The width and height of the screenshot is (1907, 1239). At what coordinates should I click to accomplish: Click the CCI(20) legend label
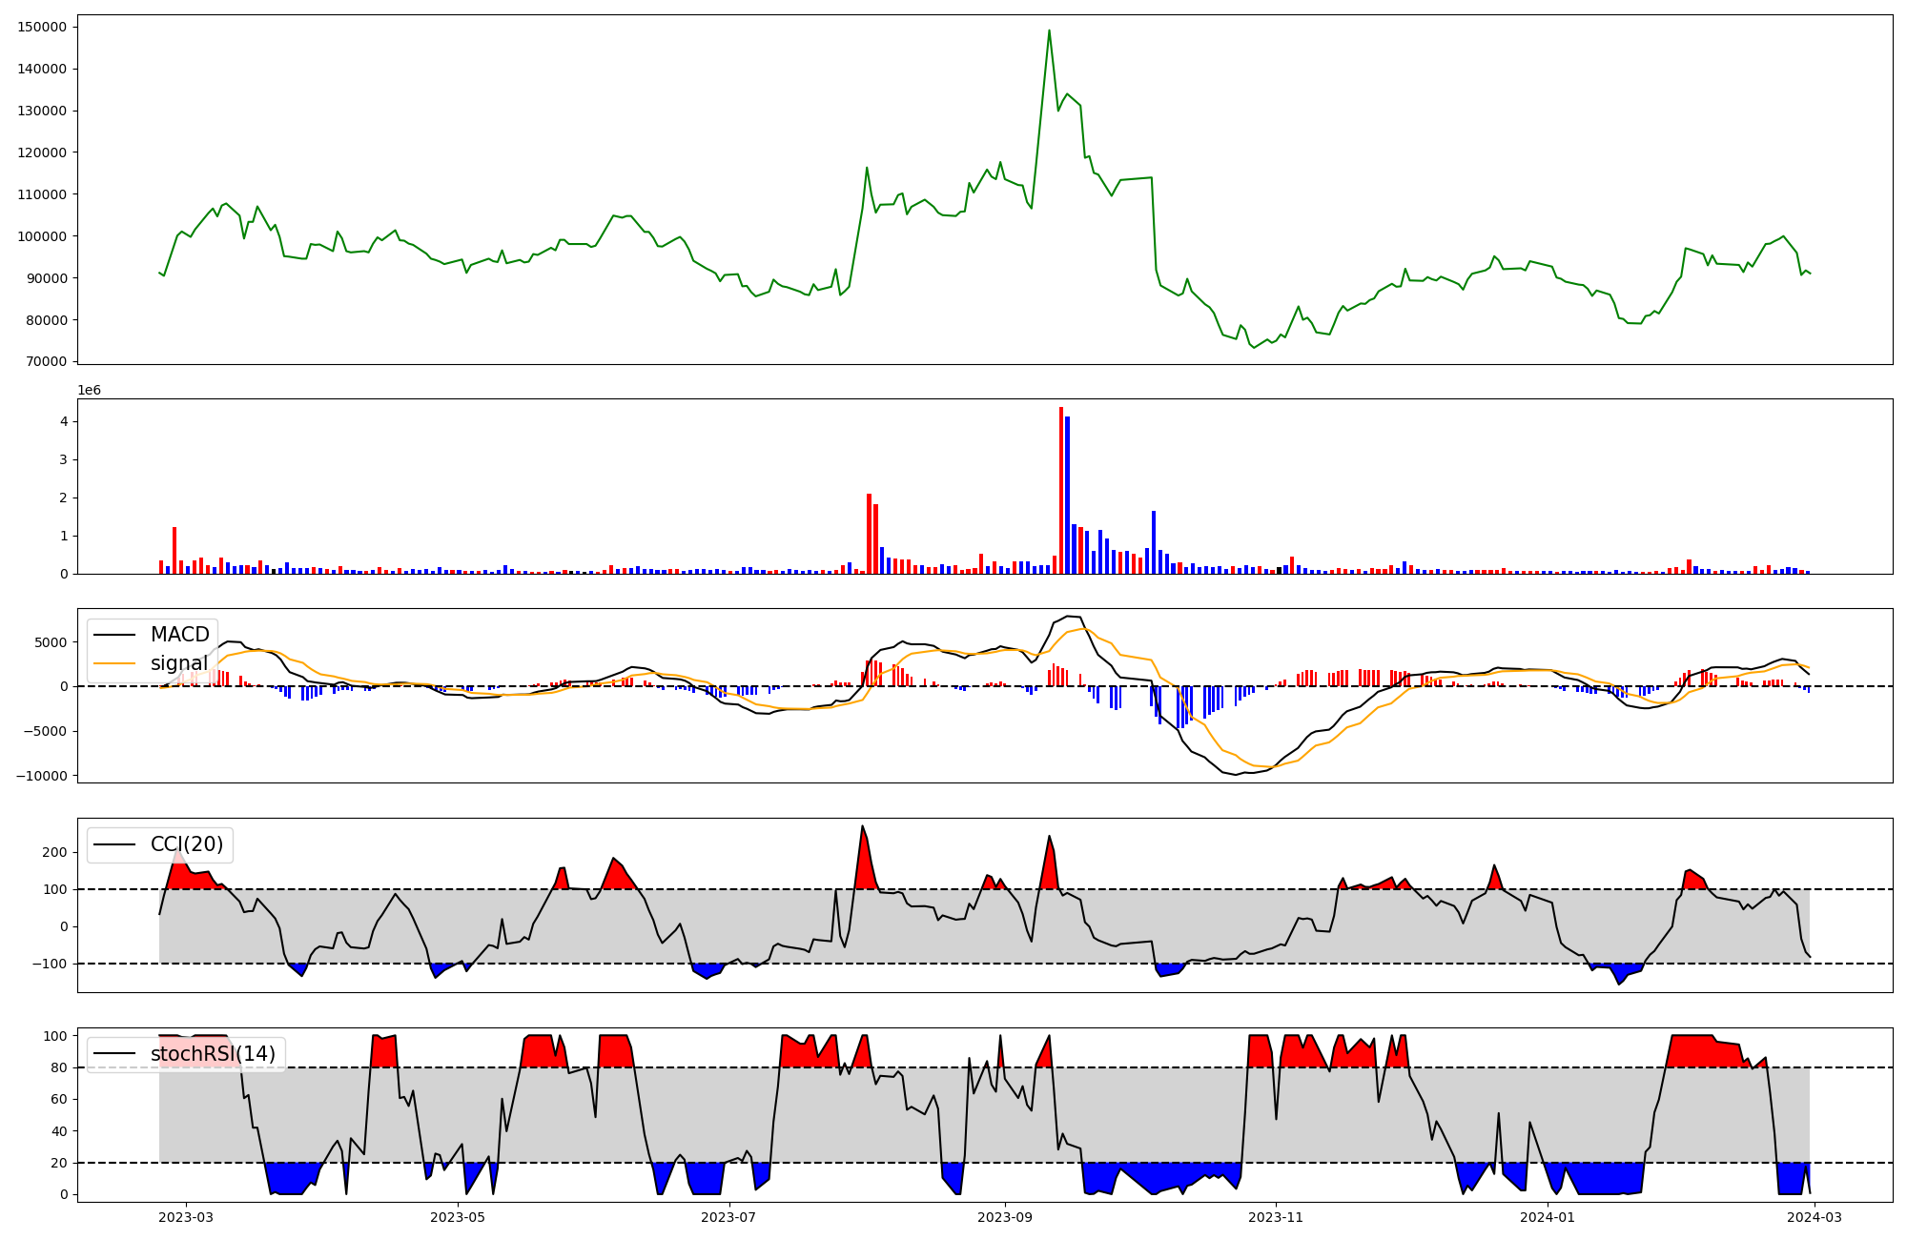[x=187, y=844]
